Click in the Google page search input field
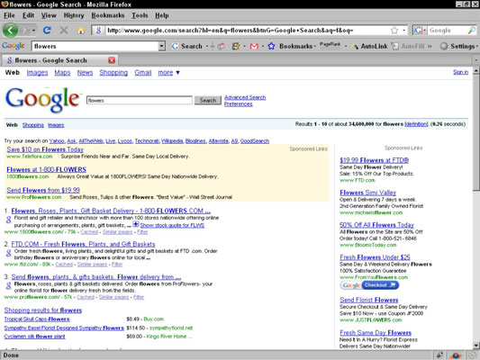The width and height of the screenshot is (480, 360). pyautogui.click(x=140, y=100)
